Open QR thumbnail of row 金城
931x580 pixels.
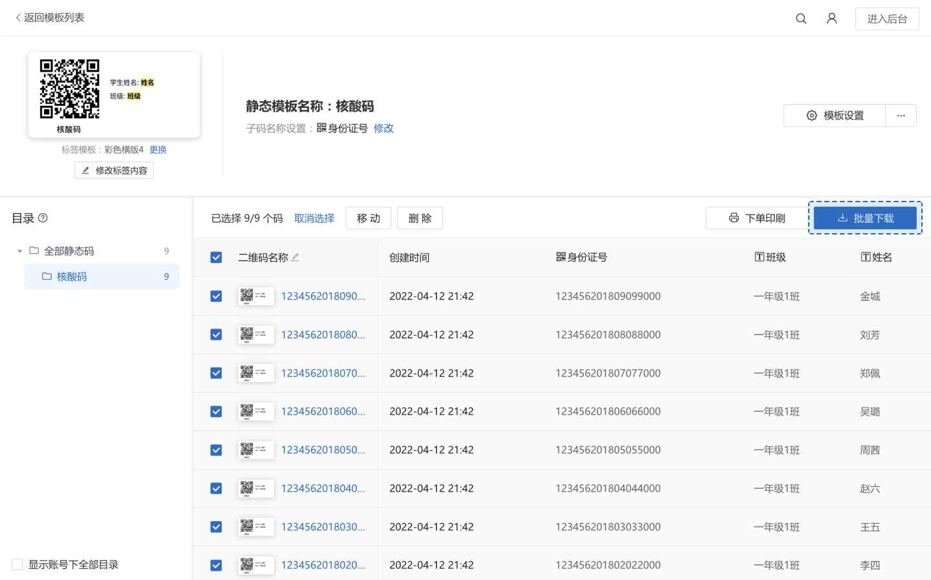(256, 296)
